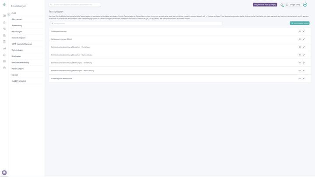315x177 pixels.
Task: Click the green create template button
Action: coord(299,23)
